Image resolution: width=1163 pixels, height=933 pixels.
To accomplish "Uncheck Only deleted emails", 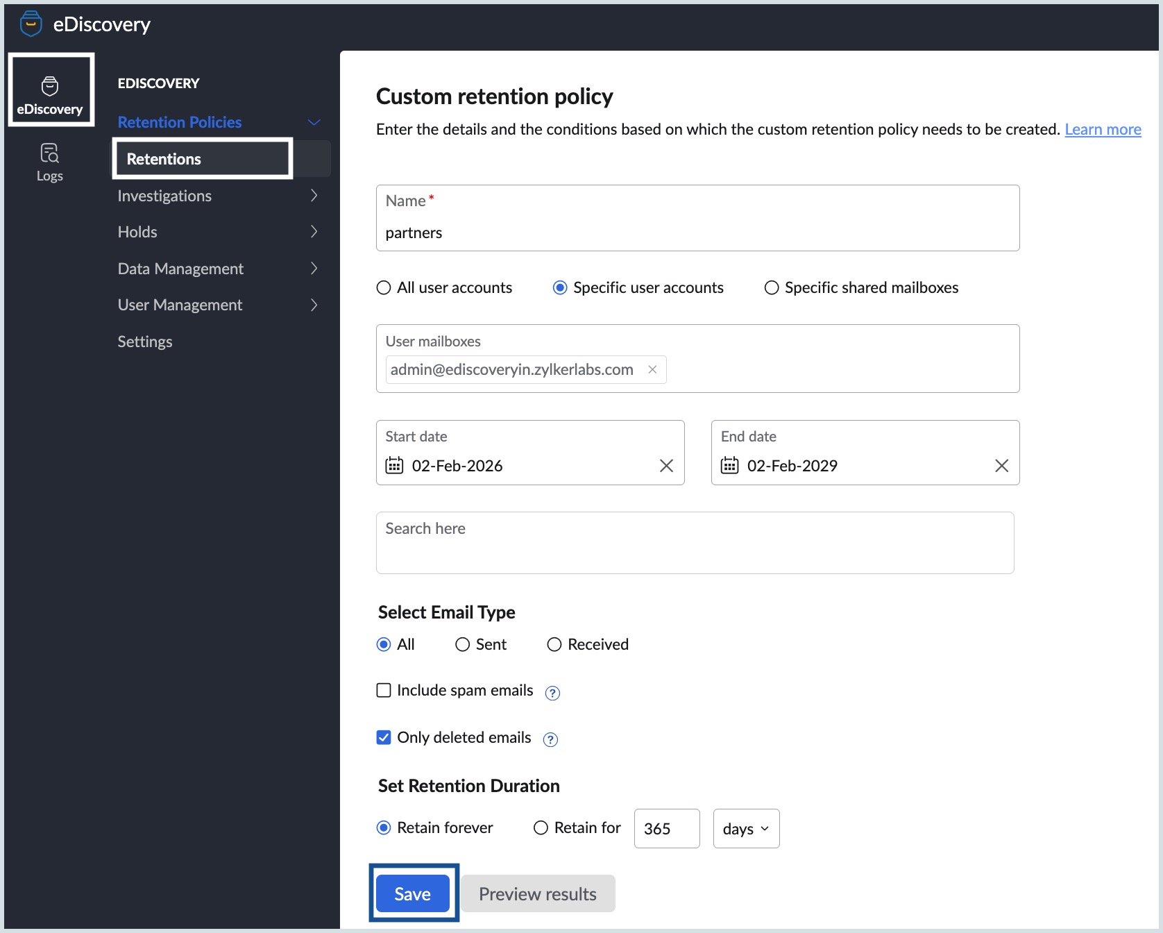I will click(384, 737).
